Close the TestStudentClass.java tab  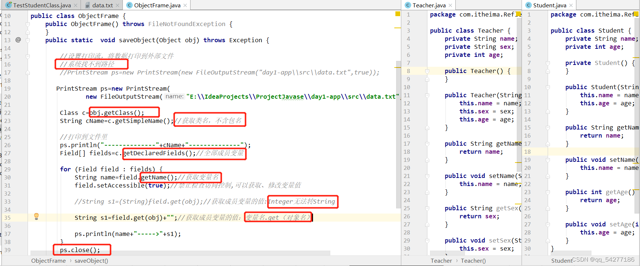[75, 6]
